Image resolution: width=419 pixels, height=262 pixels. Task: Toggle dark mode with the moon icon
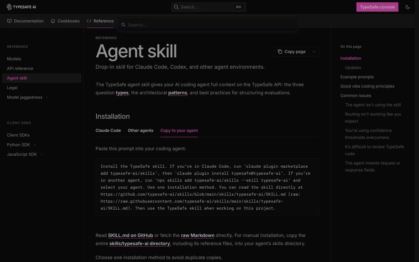pyautogui.click(x=407, y=7)
